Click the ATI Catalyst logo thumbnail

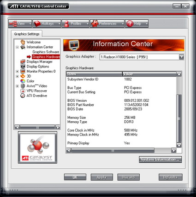pos(38,148)
